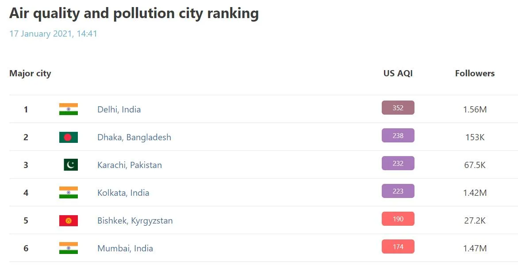This screenshot has width=518, height=265.
Task: Click the India flag beside Kolkata
Action: click(69, 193)
